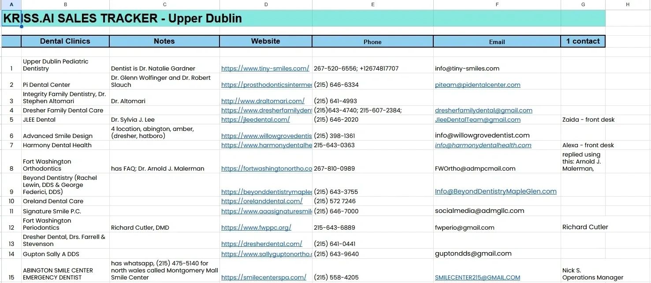Screen dimensions: 651x283
Task: Open the draltomari.com website link
Action: (x=263, y=101)
